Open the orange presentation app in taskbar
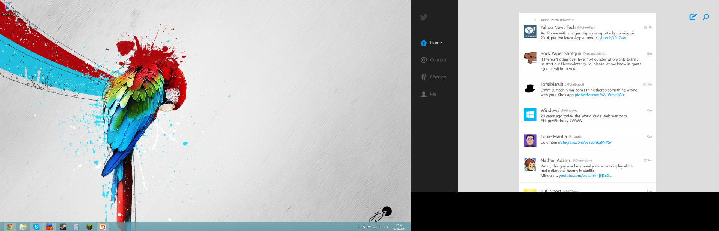 tap(102, 227)
